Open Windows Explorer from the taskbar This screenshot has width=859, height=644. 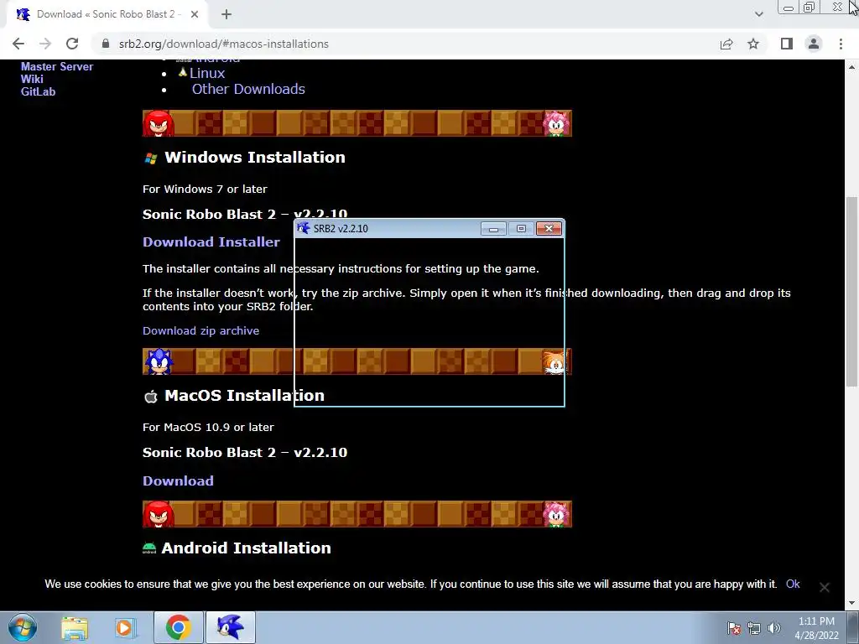tap(75, 628)
